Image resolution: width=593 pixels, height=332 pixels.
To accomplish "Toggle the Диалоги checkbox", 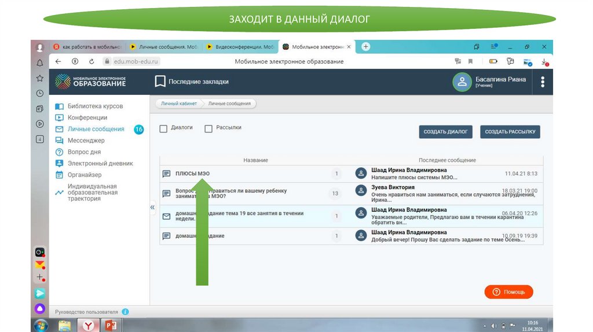I will 163,129.
